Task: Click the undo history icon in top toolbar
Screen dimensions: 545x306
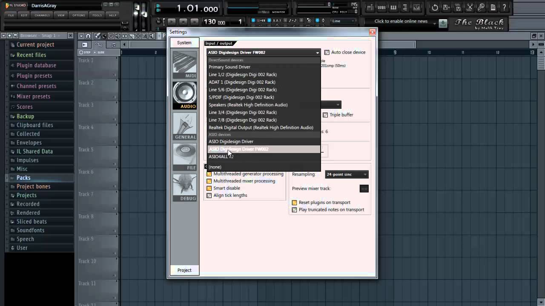Action: pyautogui.click(x=435, y=7)
